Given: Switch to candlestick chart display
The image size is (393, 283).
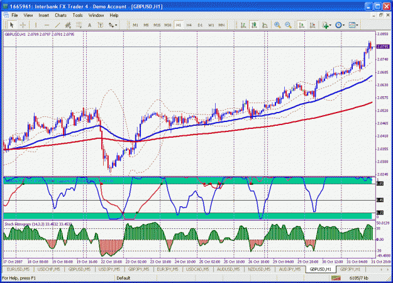Looking at the screenshot, I should point(254,25).
